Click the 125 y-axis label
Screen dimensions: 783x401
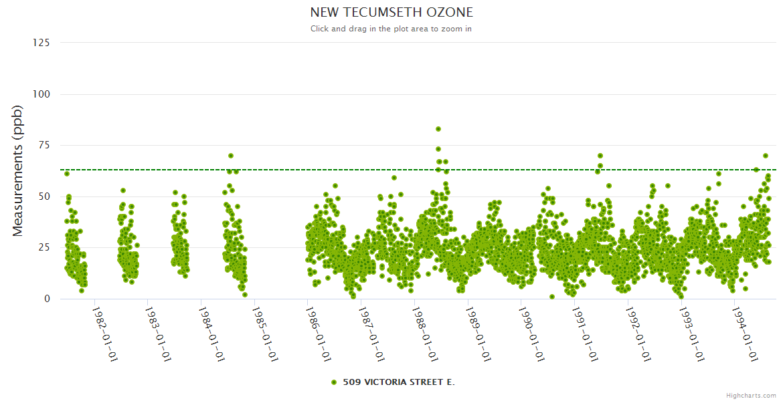pyautogui.click(x=41, y=43)
